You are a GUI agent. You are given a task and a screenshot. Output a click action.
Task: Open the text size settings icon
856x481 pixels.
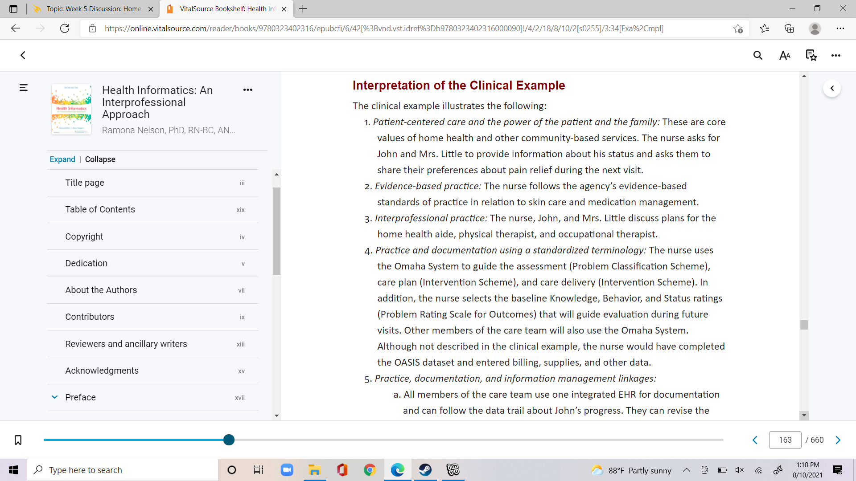(785, 55)
